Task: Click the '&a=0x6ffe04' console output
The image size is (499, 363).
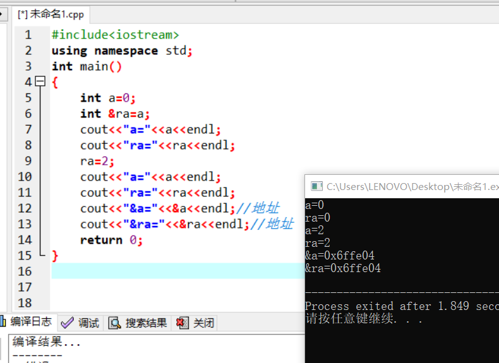Action: pos(340,256)
